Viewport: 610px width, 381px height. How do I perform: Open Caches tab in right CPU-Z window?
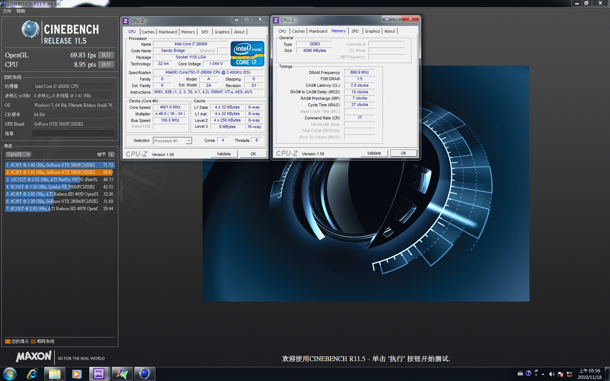(x=298, y=31)
